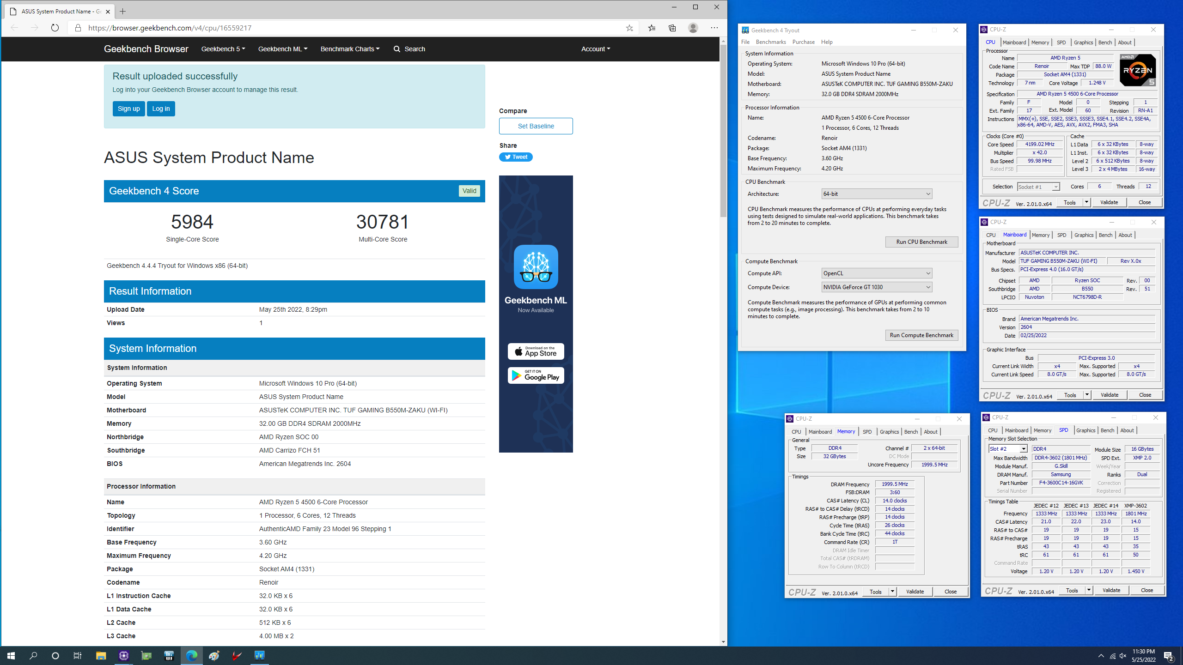Click the Geekbench ML app logo
Image resolution: width=1183 pixels, height=665 pixels.
click(x=536, y=267)
